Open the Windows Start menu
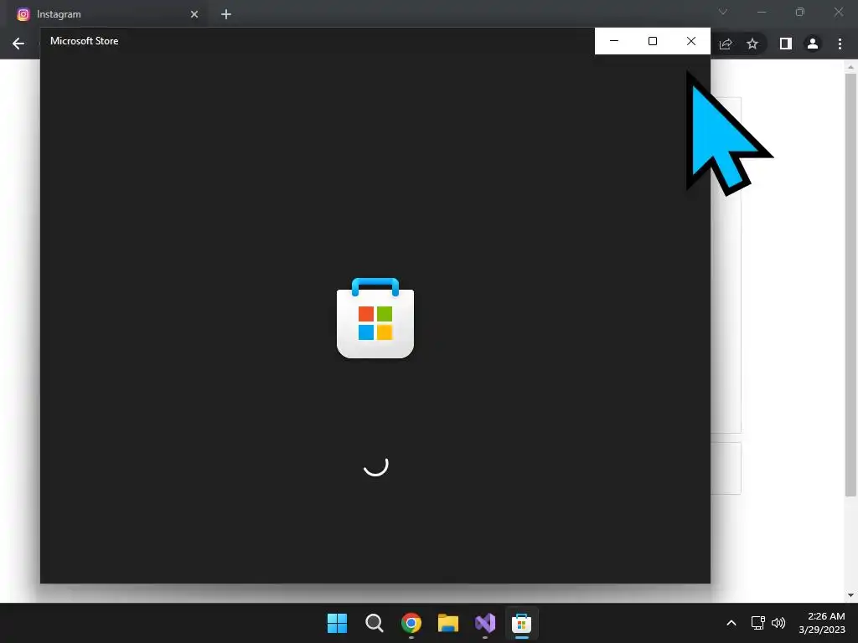 tap(337, 623)
